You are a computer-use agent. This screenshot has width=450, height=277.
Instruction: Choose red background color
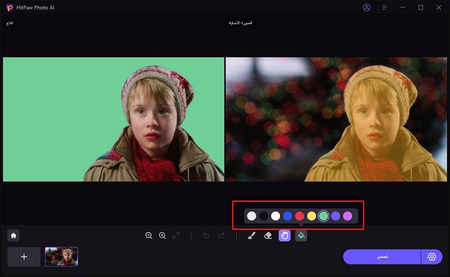pos(300,216)
